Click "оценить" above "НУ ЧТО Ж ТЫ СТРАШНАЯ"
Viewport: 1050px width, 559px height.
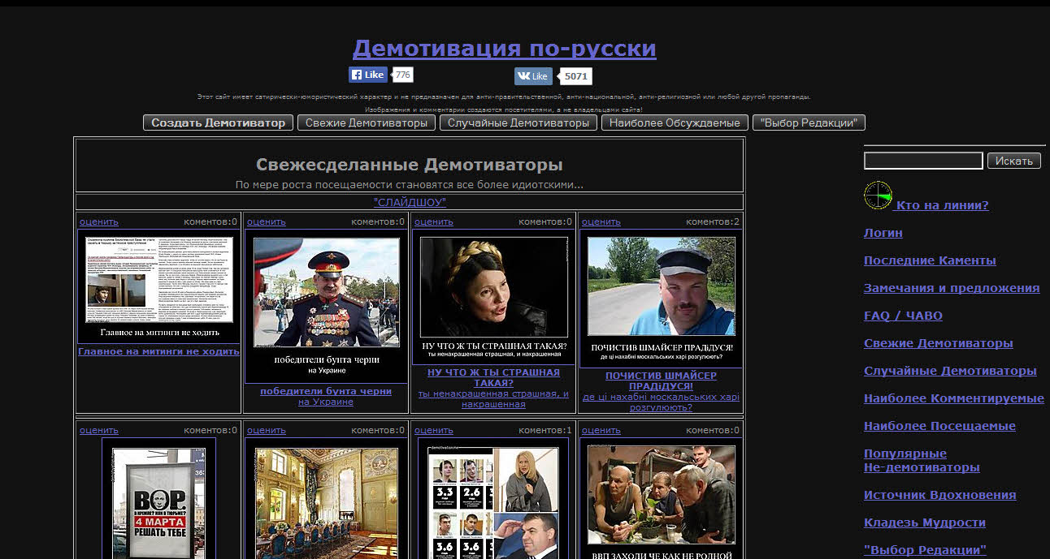tap(434, 221)
